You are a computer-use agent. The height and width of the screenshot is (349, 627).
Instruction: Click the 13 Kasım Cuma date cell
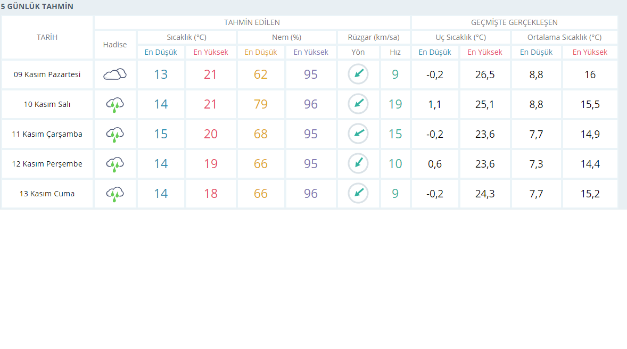[x=47, y=194]
